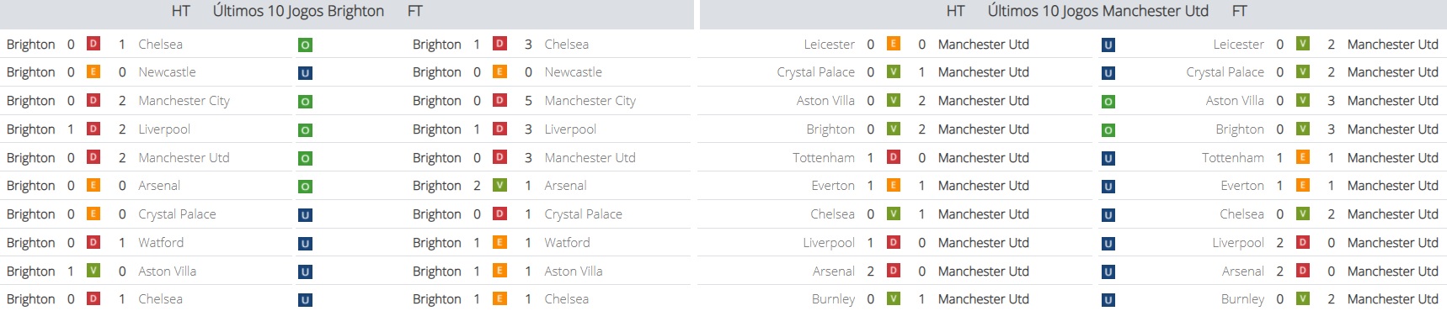
Task: Open Manchester City link in Brighton HT list
Action: click(x=184, y=101)
